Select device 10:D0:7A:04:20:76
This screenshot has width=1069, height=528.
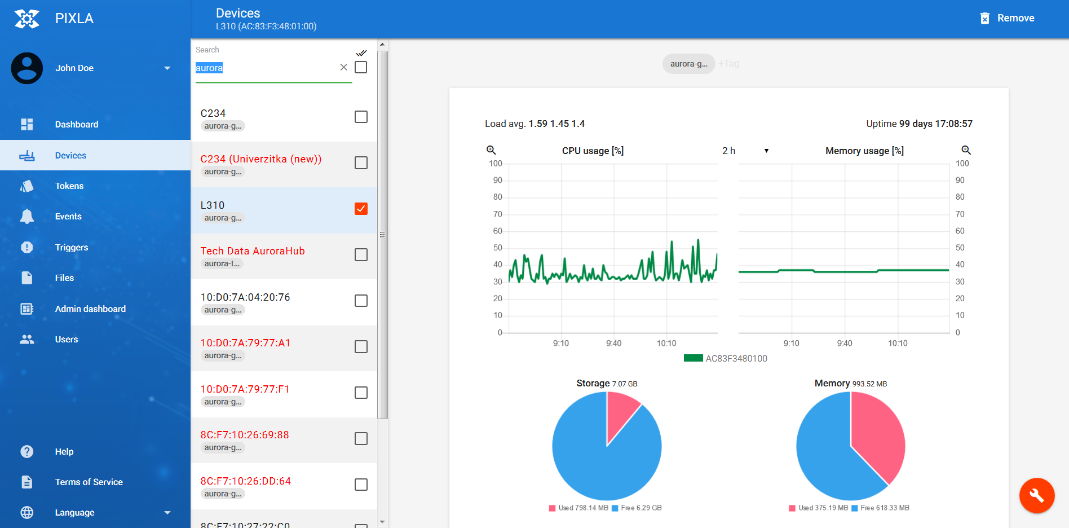[284, 302]
